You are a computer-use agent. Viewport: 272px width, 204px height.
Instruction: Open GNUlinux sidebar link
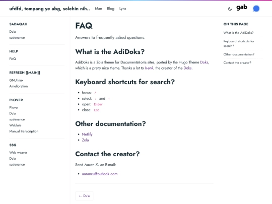point(16,80)
